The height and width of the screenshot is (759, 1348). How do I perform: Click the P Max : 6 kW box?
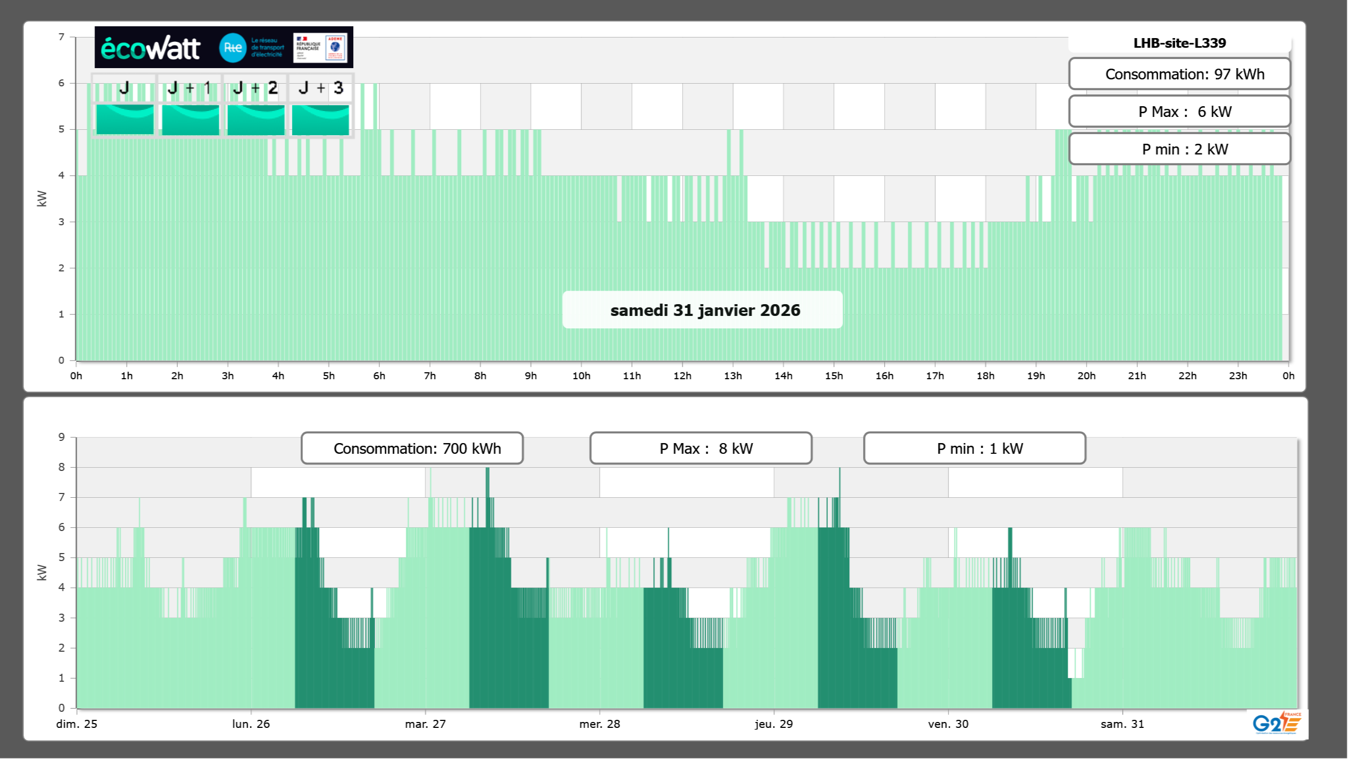pos(1179,112)
